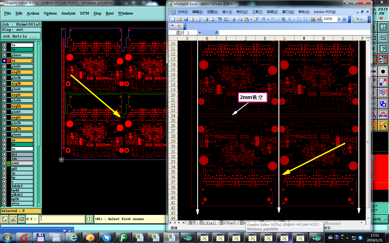Viewport: 389px width, 243px height.
Task: Convert to Adobe PDF icon
Action: [x=173, y=26]
